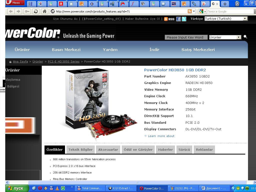Select the Aksesuarlar tab
Screen dimensions: 256x192
point(108,149)
